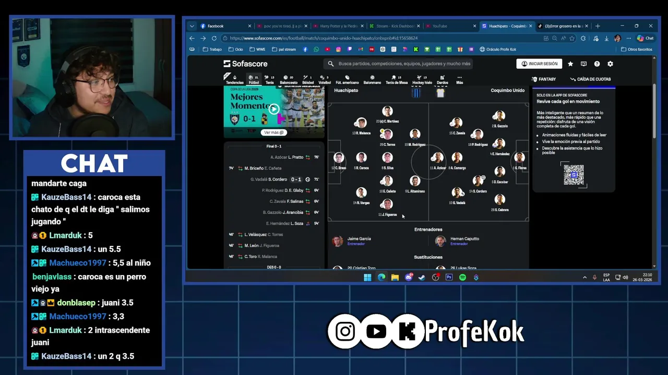Image resolution: width=668 pixels, height=375 pixels.
Task: Click the search tabs dropdown arrow
Action: tap(192, 26)
